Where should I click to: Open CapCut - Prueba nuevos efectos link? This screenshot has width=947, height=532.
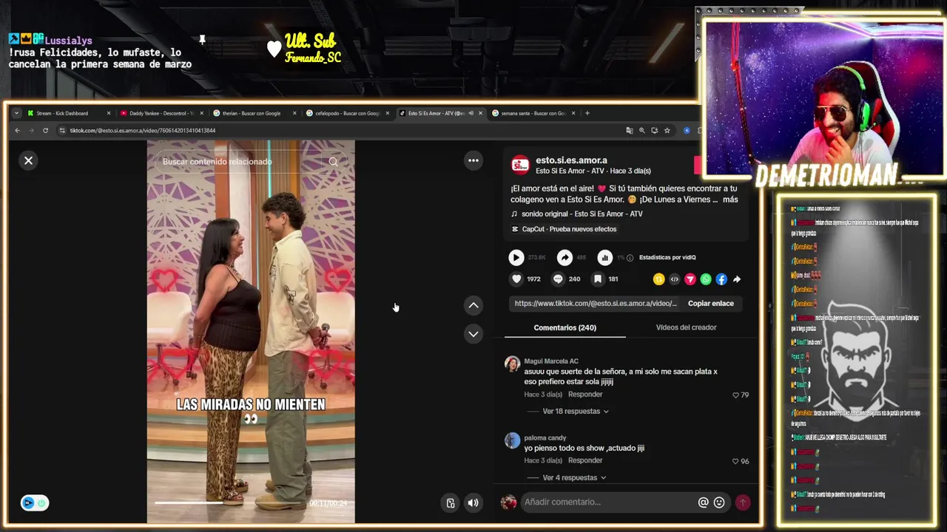coord(569,229)
